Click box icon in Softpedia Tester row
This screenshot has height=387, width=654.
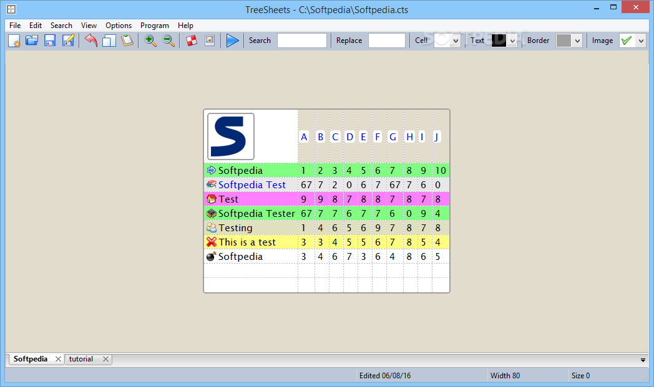tap(212, 213)
